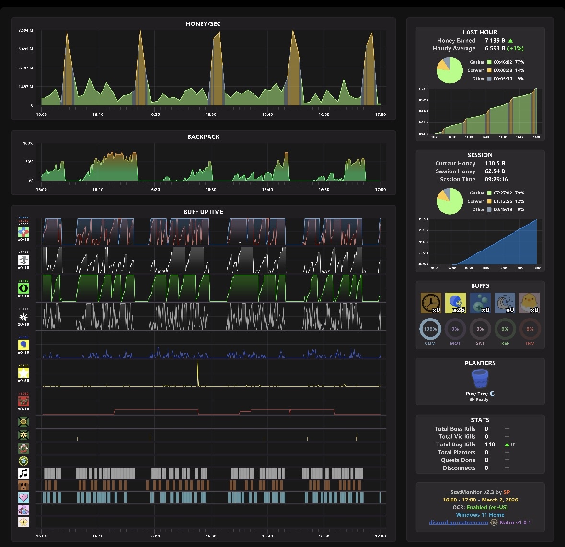Click the pink and blue icon under the heart
The height and width of the screenshot is (547, 565).
(x=23, y=510)
